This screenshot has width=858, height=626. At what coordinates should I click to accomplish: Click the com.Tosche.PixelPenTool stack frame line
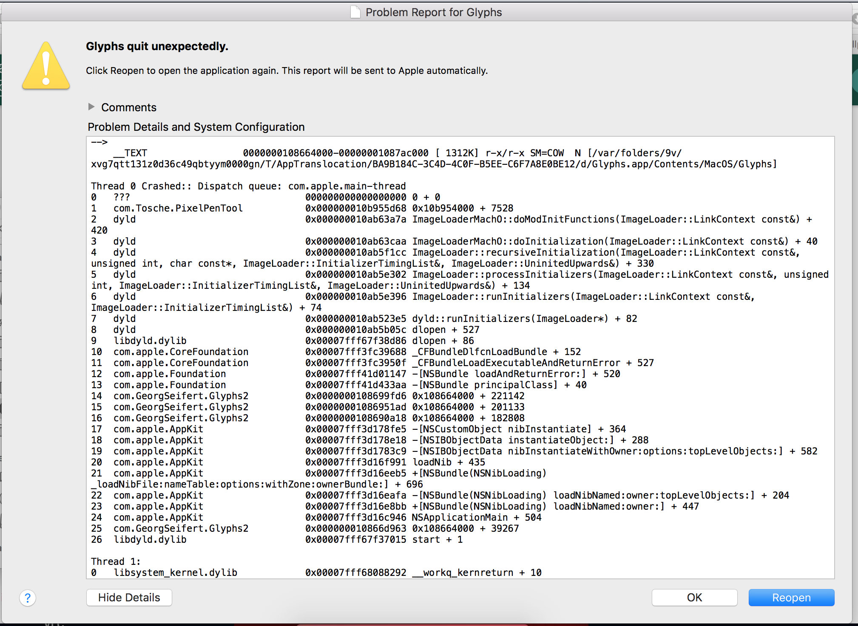(x=178, y=208)
